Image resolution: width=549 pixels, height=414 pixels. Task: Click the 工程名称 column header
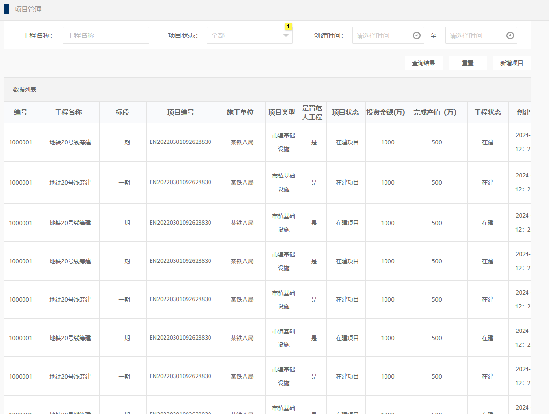pyautogui.click(x=69, y=112)
